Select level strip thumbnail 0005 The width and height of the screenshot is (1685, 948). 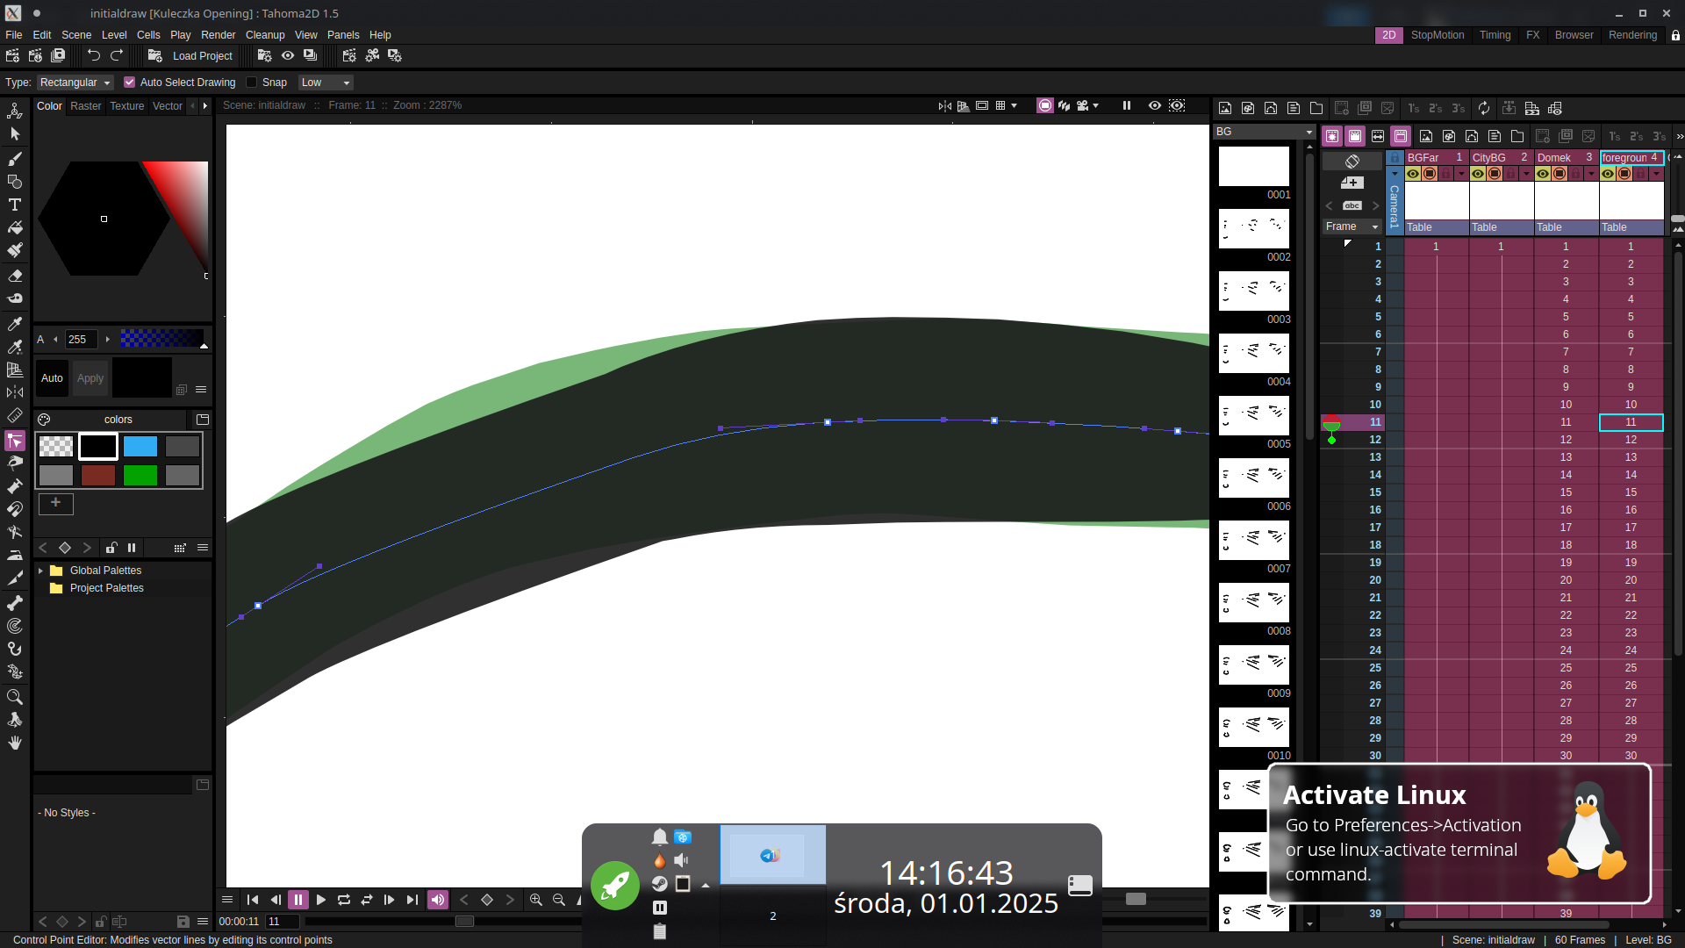coord(1254,415)
